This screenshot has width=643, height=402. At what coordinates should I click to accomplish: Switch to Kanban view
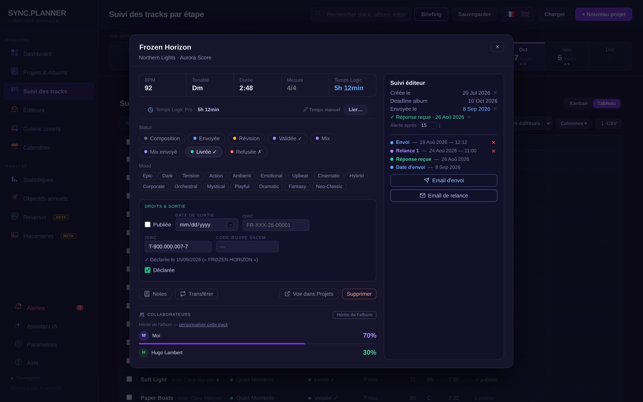[x=578, y=103]
